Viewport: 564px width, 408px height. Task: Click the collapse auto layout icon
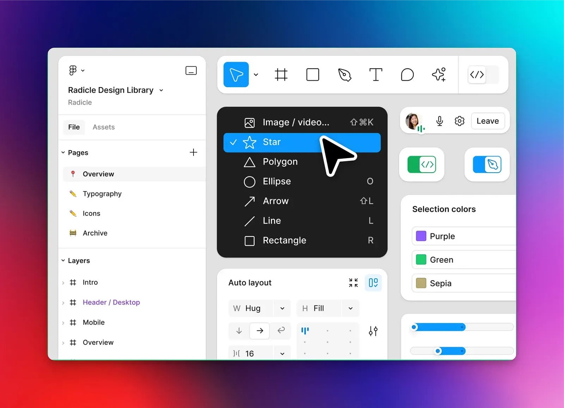(353, 283)
